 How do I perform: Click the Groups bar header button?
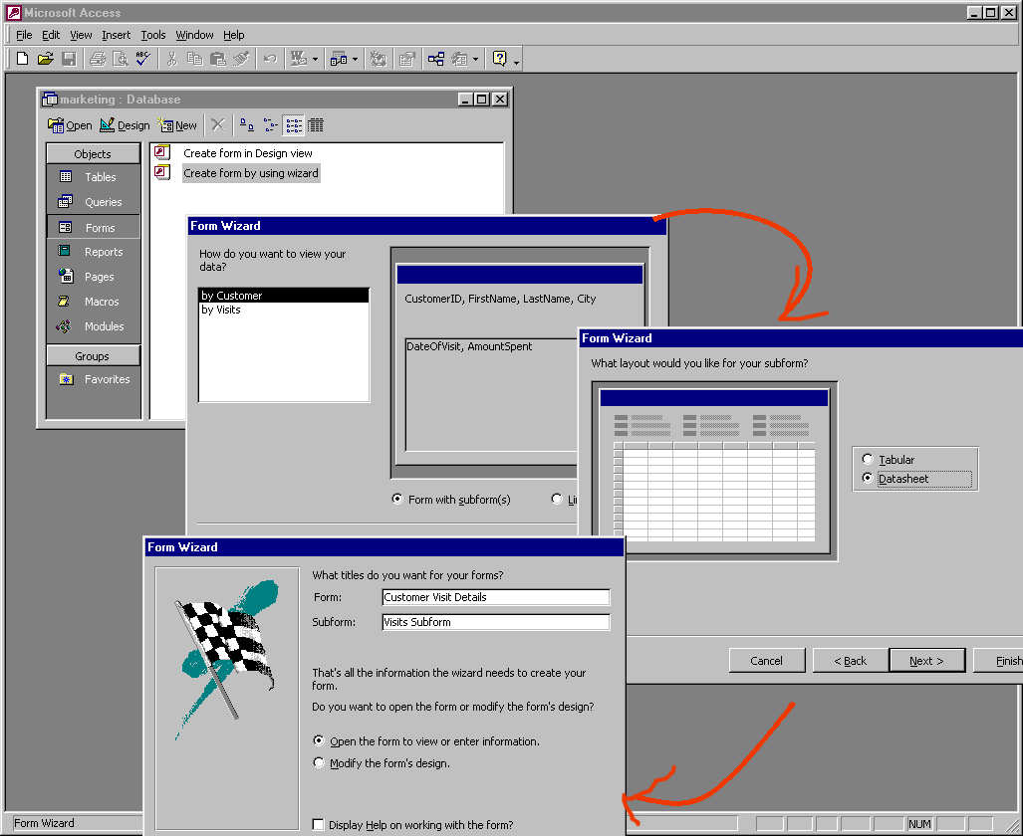(93, 356)
